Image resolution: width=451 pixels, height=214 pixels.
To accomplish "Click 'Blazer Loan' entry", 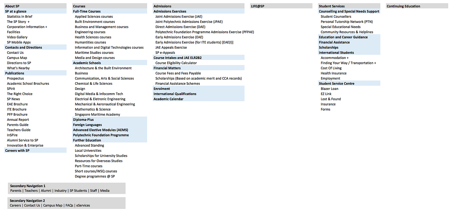I will (330, 89).
